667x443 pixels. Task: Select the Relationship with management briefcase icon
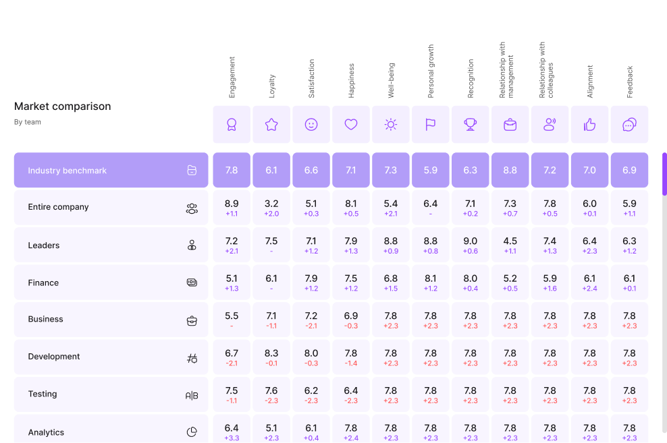510,124
